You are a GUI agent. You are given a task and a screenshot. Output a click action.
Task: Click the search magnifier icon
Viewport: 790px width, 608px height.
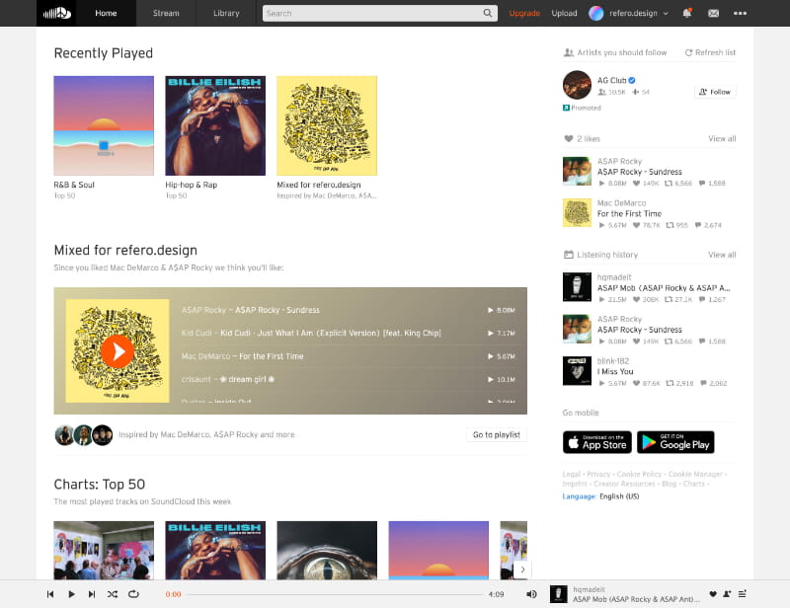coord(488,13)
